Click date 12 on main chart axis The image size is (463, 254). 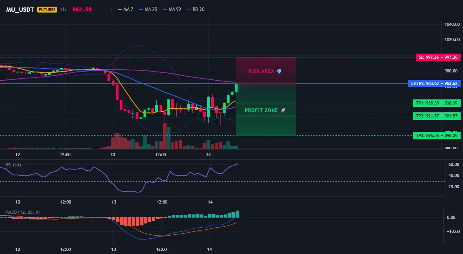(x=18, y=155)
